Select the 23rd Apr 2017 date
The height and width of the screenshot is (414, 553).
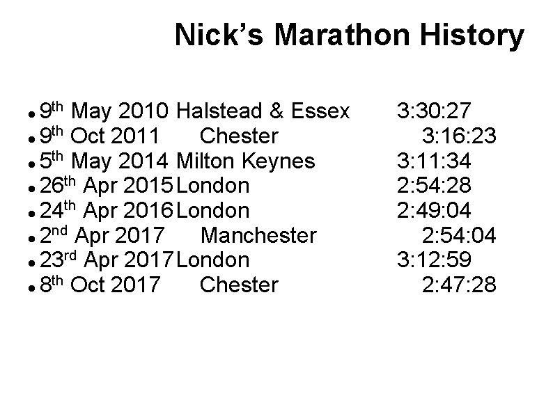coord(107,260)
